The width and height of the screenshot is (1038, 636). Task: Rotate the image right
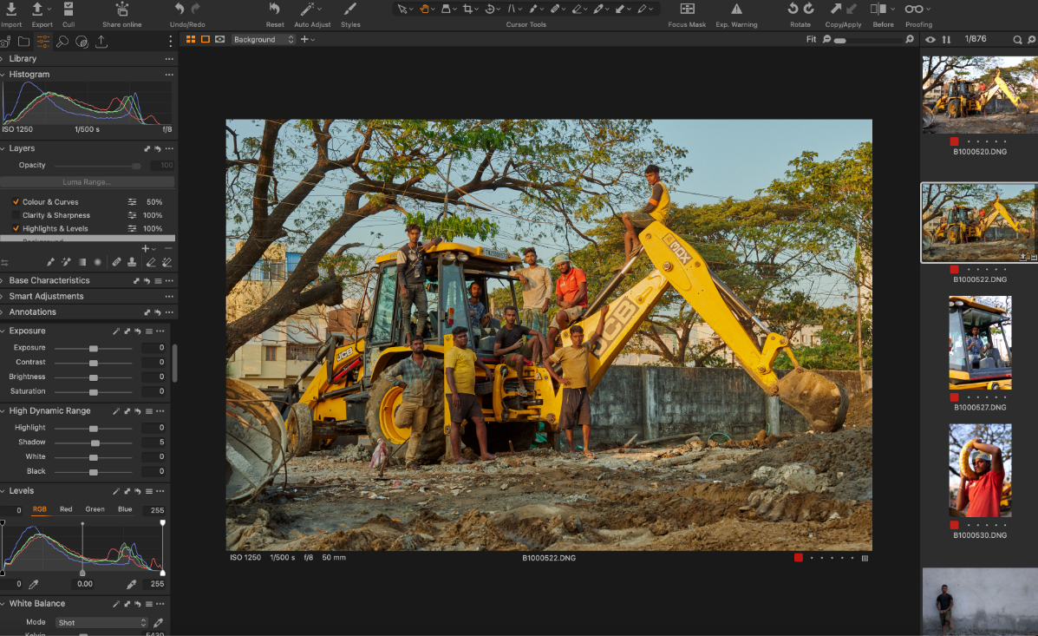809,9
